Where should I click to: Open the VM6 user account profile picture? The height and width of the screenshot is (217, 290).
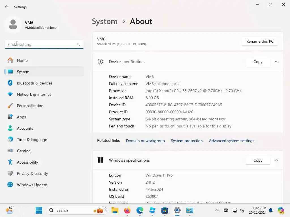(13, 25)
